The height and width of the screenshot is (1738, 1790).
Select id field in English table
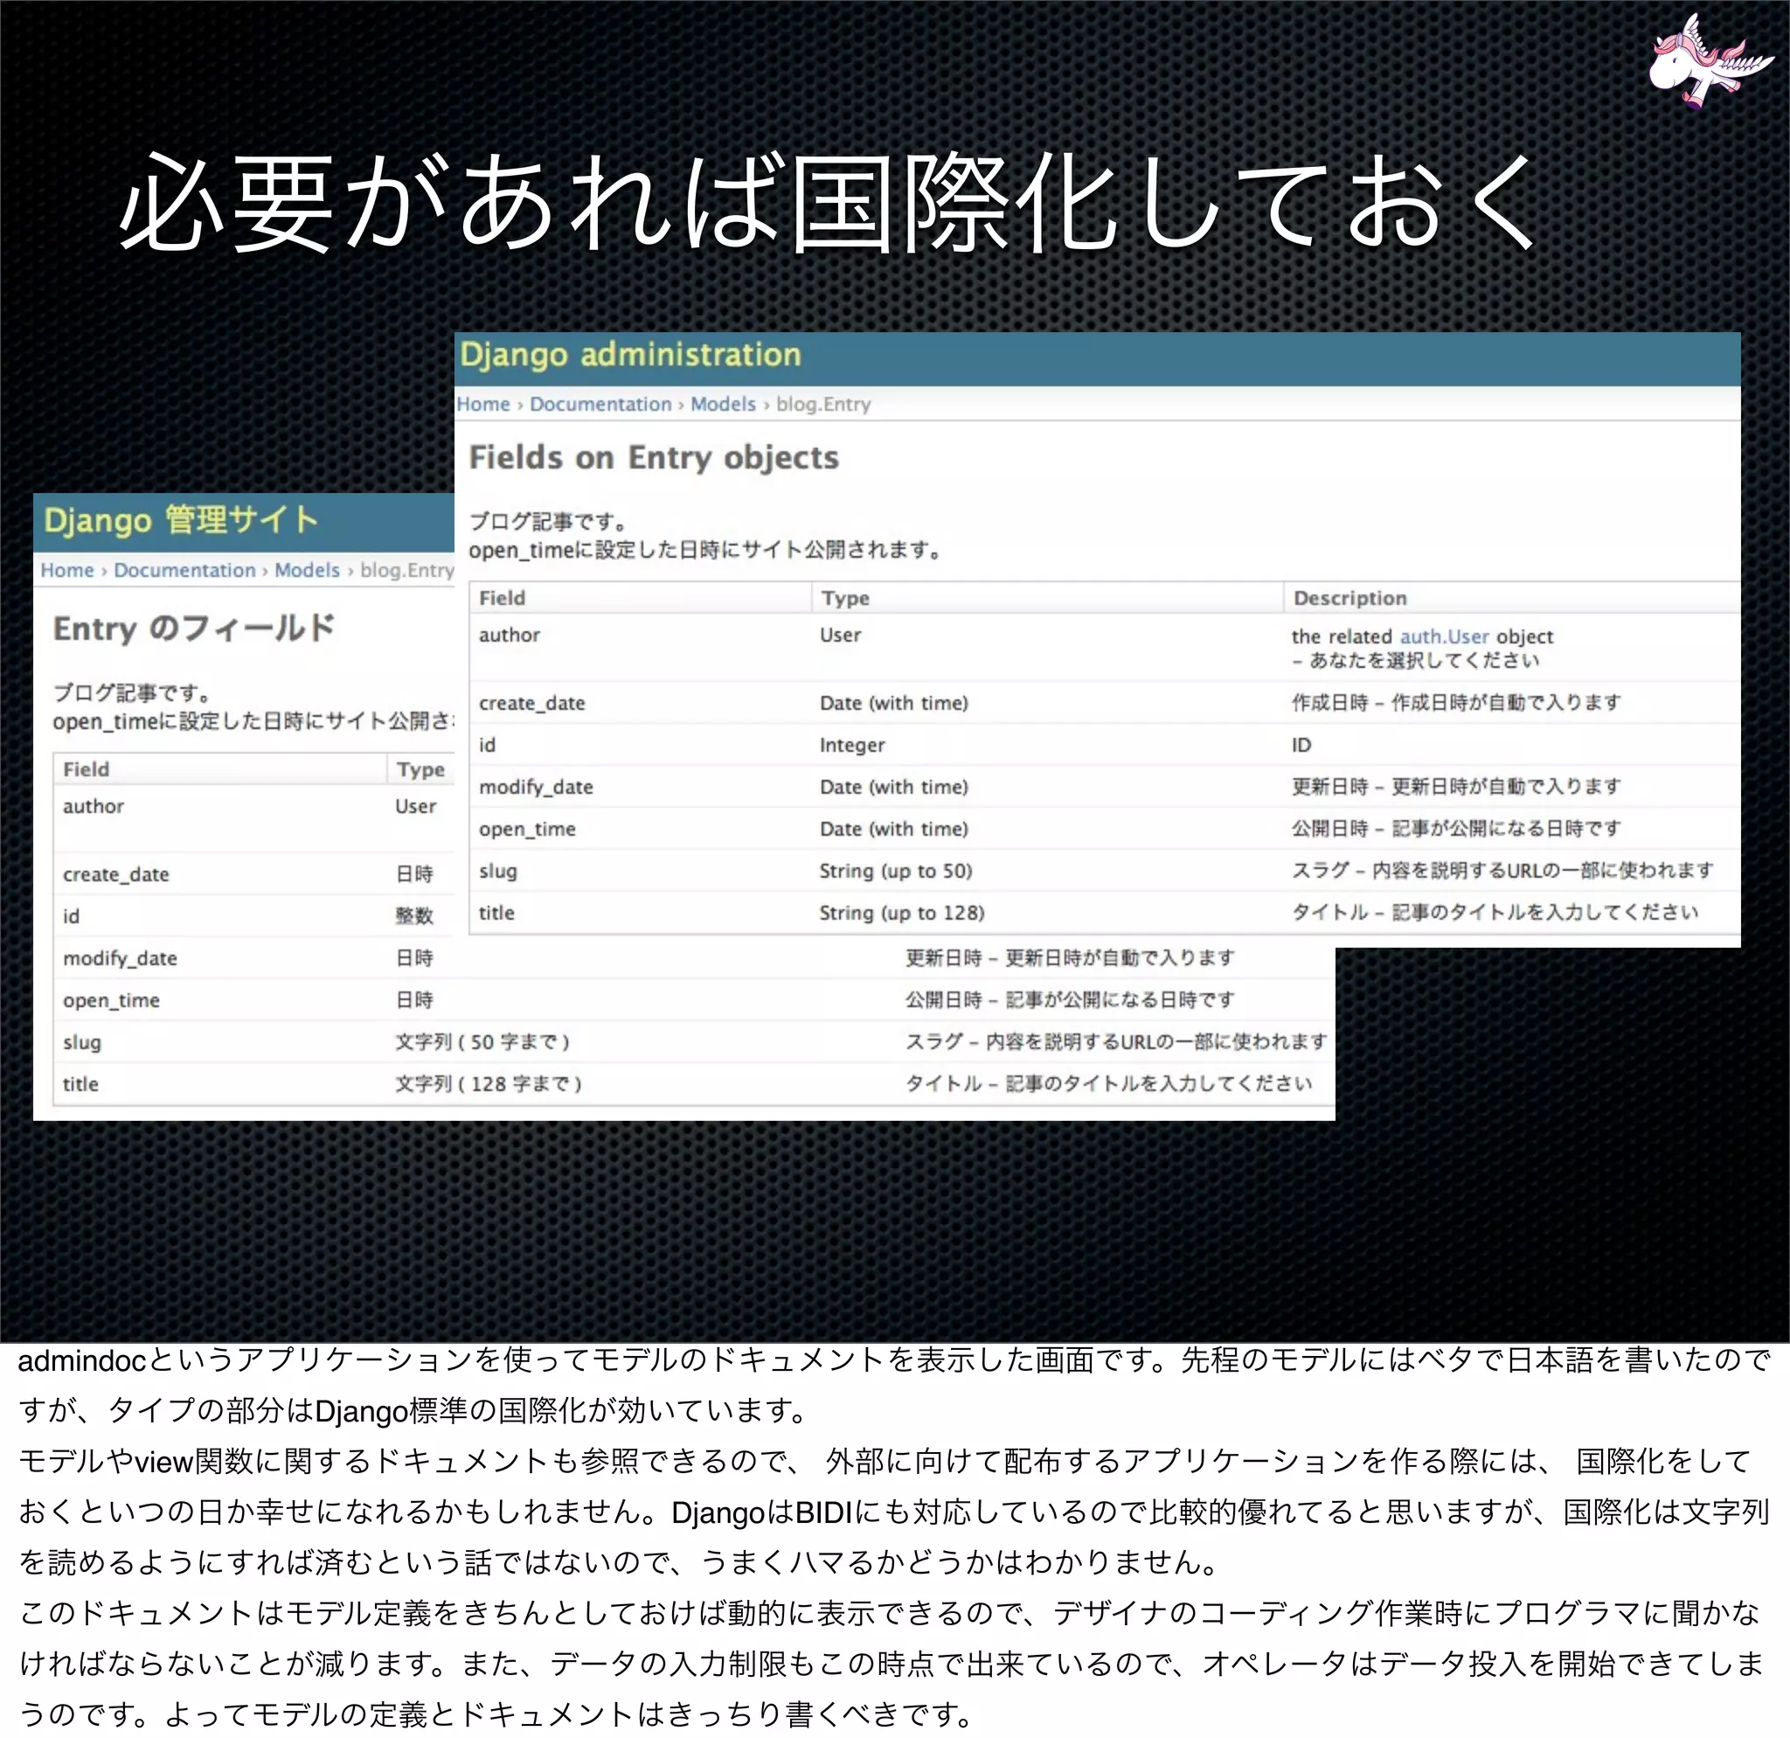487,745
